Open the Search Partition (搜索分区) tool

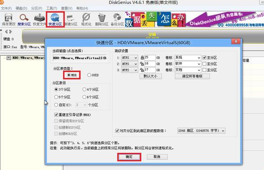(24, 19)
